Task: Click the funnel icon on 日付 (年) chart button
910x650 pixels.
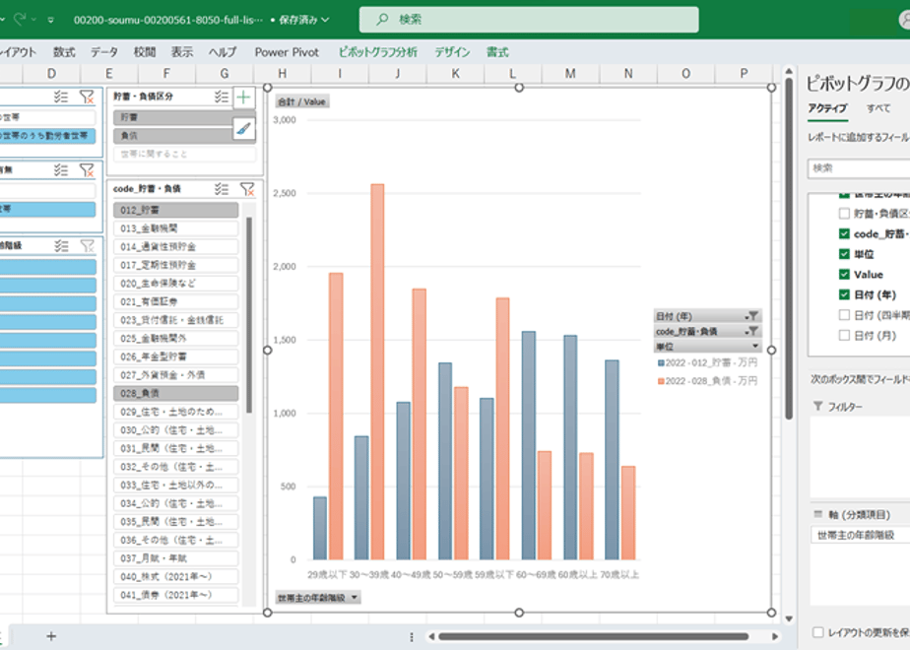Action: coord(752,316)
